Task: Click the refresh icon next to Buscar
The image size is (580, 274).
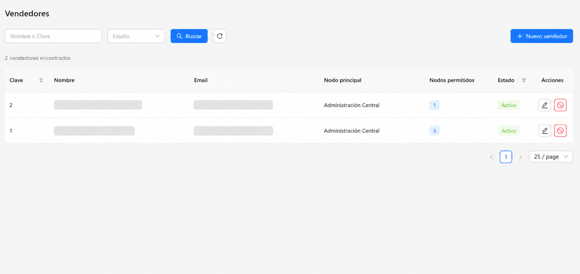Action: click(220, 36)
